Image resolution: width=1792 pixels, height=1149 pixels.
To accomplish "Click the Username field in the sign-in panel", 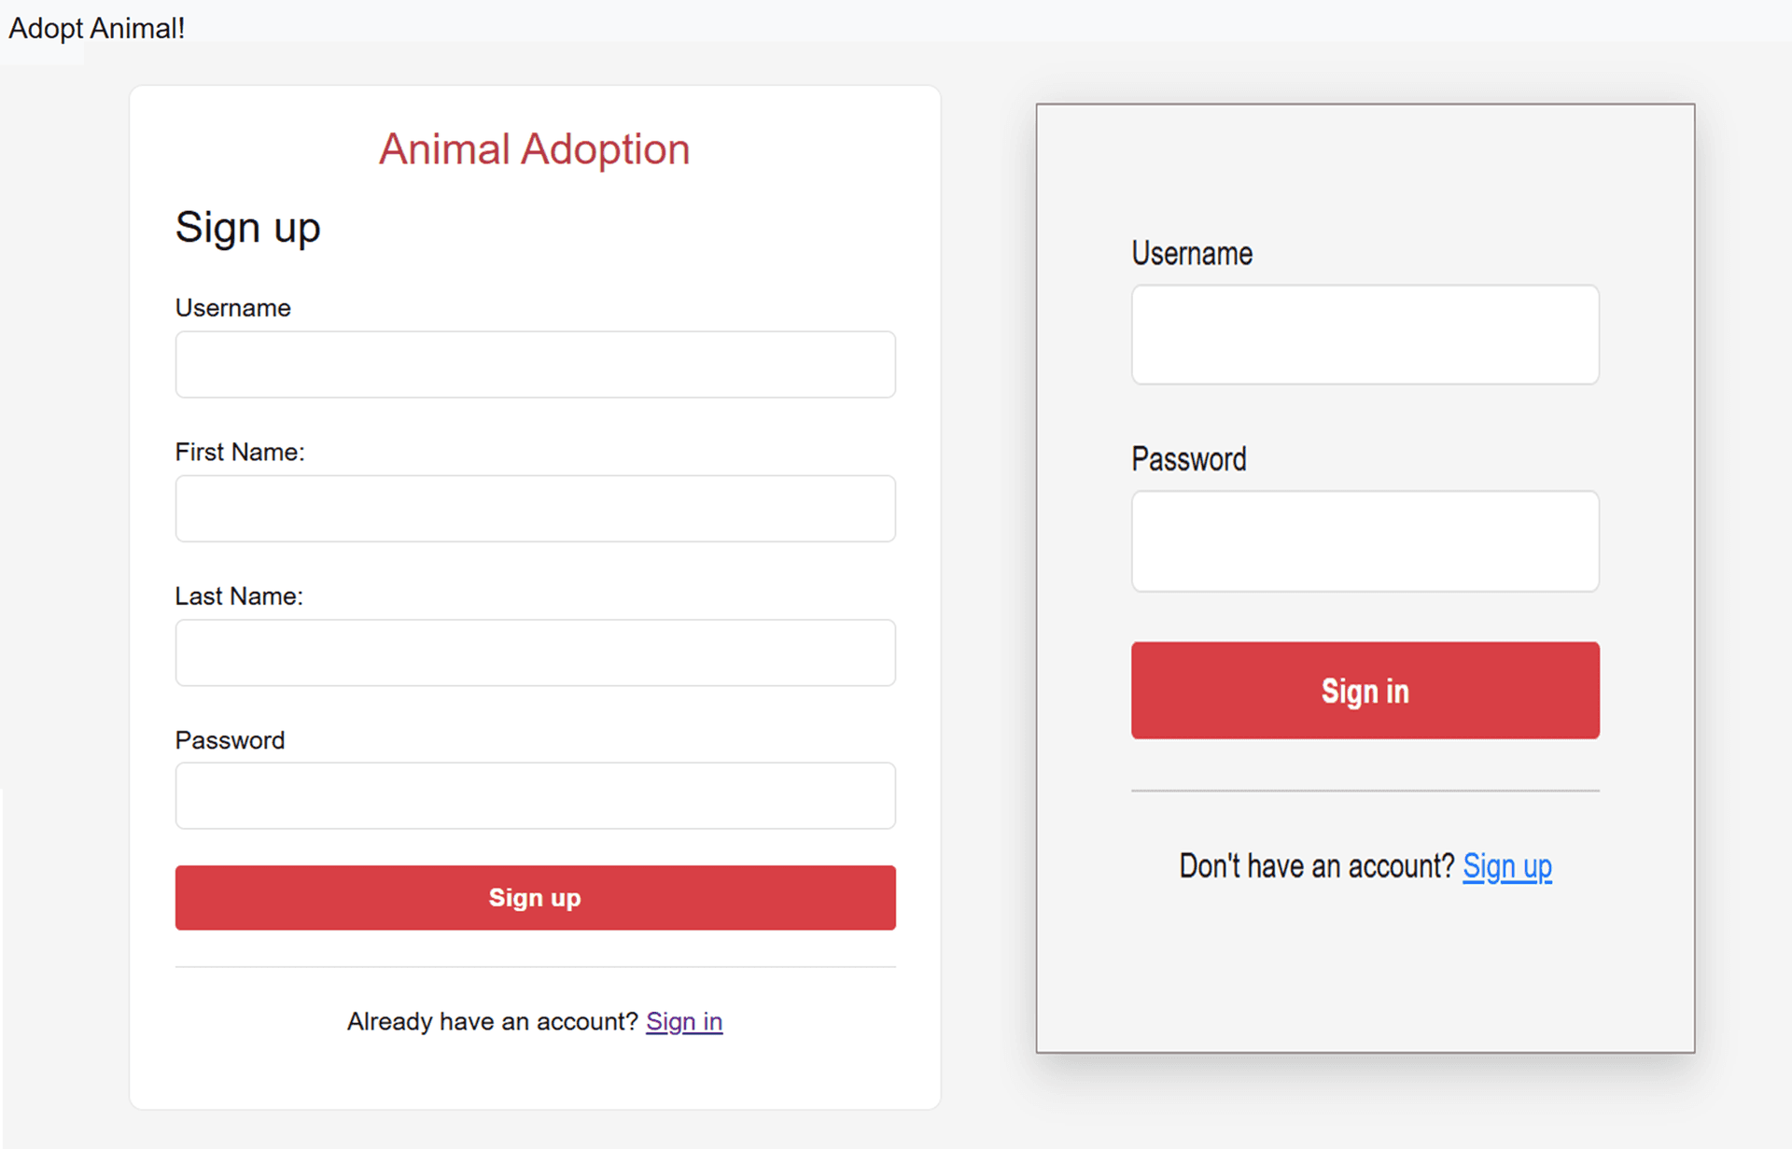I will [x=1365, y=335].
